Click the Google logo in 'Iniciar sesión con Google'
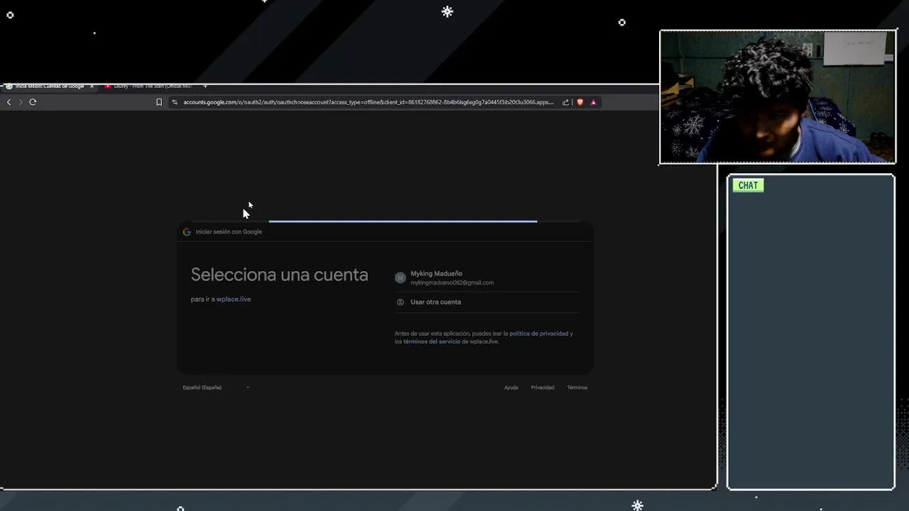 tap(187, 232)
